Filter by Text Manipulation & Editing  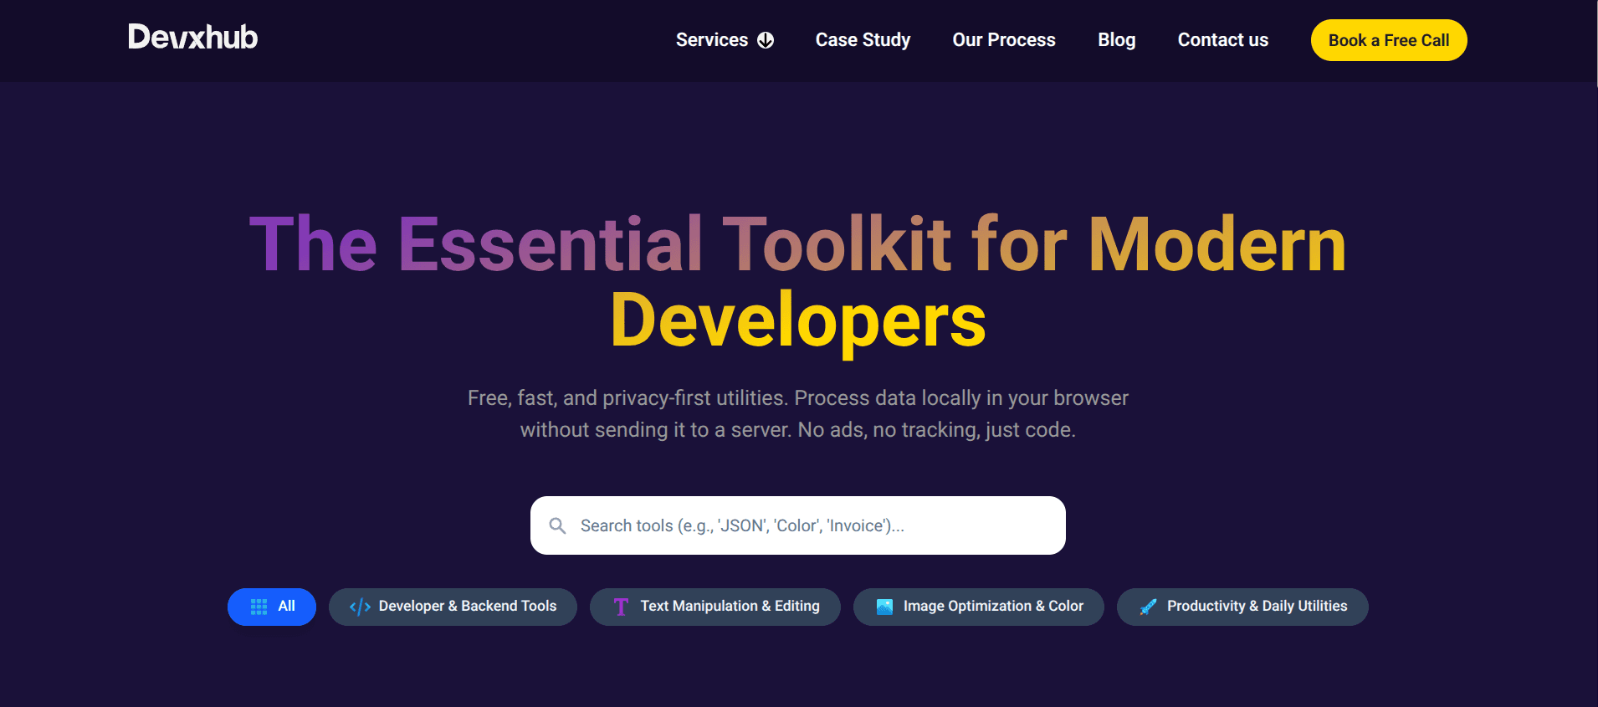pos(715,607)
